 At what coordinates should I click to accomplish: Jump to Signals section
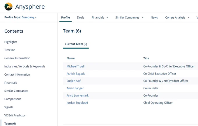(9, 107)
